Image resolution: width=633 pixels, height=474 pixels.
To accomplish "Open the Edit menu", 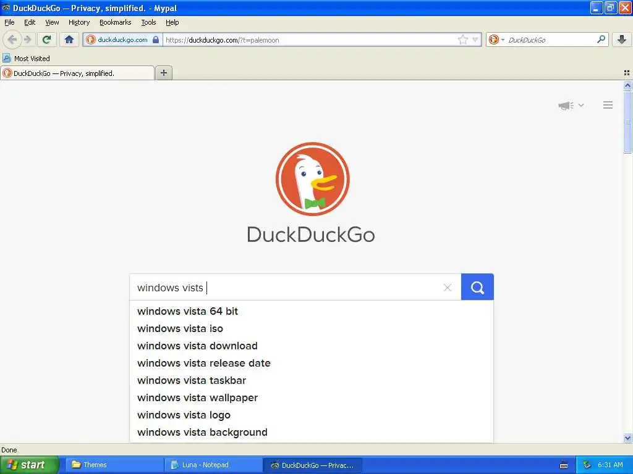I will 30,23.
